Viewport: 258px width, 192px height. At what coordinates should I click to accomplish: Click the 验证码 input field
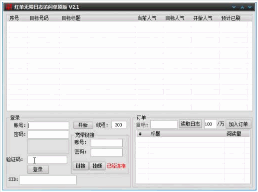[x=47, y=159]
